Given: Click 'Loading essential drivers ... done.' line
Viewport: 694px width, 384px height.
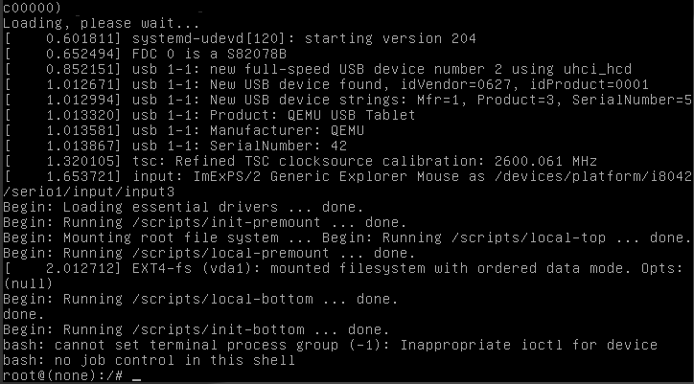Looking at the screenshot, I should coord(183,207).
